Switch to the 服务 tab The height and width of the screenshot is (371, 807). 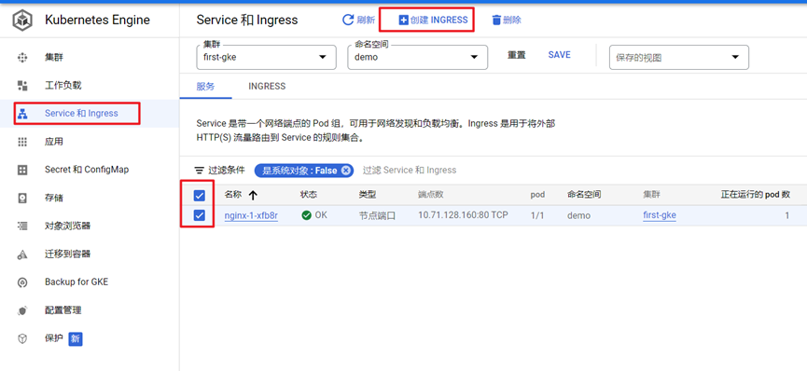206,87
